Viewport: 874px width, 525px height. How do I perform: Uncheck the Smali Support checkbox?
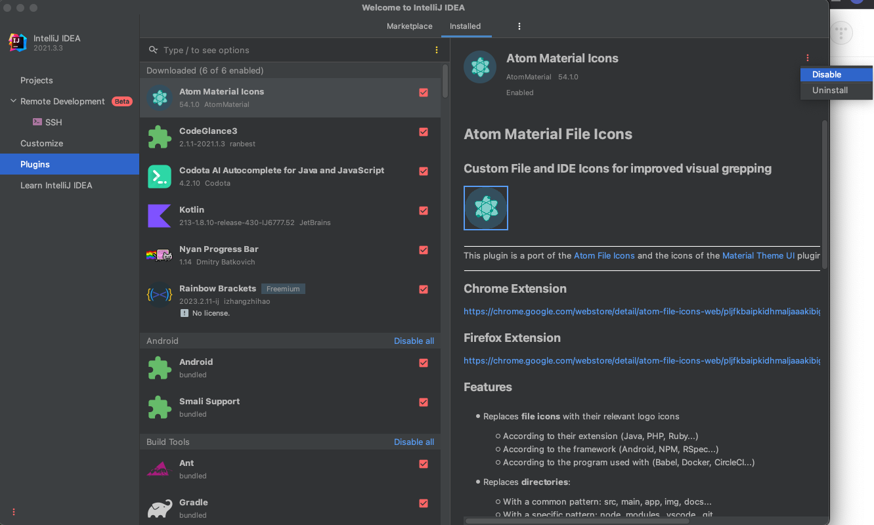[x=424, y=402]
